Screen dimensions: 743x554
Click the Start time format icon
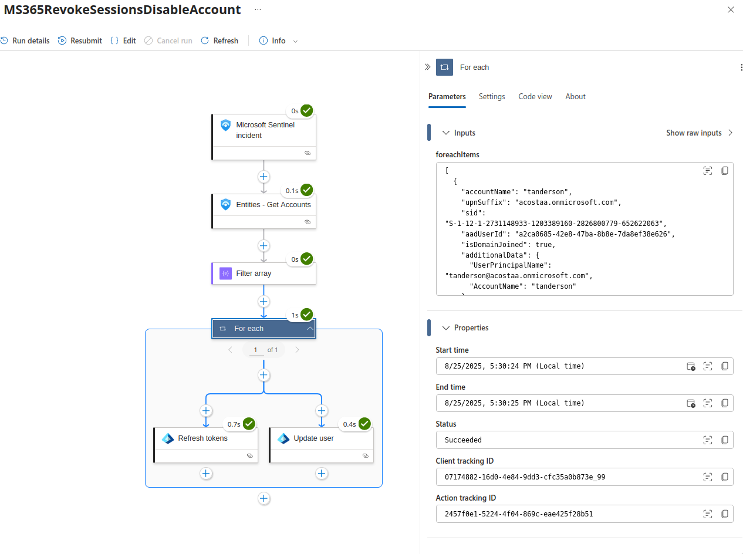coord(708,366)
